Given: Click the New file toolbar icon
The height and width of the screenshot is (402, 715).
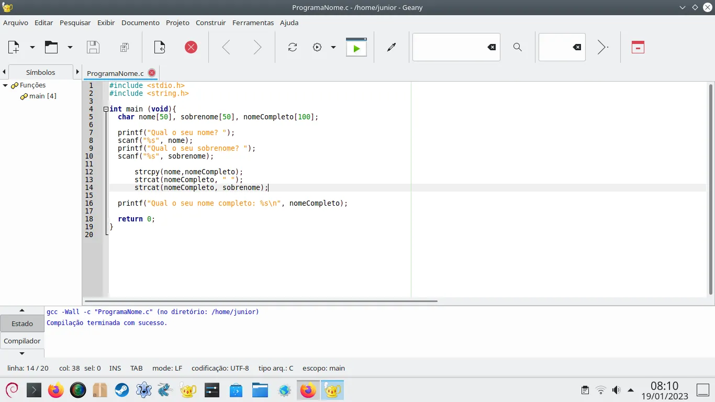Looking at the screenshot, I should pyautogui.click(x=14, y=47).
